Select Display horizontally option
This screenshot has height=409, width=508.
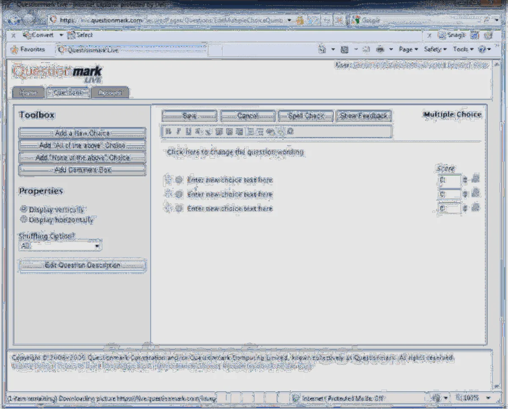point(24,220)
